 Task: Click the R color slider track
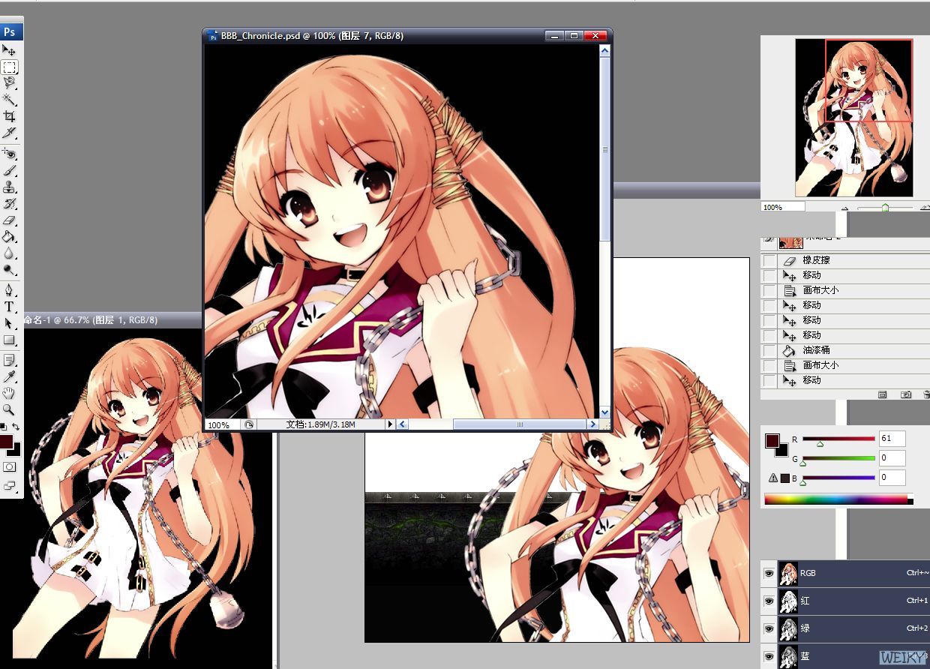click(x=839, y=438)
